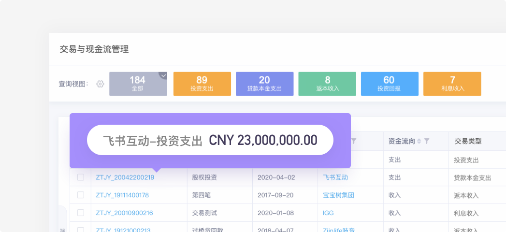Image resolution: width=506 pixels, height=232 pixels.
Task: Click the date 2017-09-20
Action: click(276, 195)
